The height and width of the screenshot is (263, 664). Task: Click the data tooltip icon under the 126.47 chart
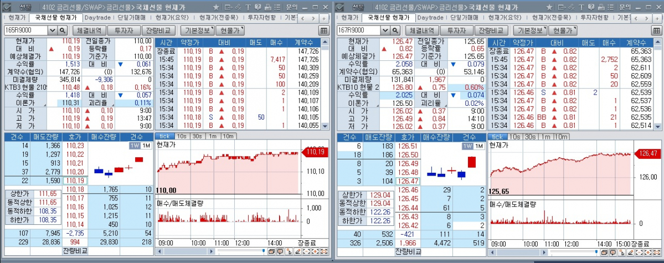(613, 251)
